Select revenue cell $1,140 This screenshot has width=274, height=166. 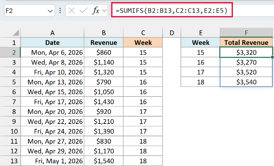(x=103, y=62)
